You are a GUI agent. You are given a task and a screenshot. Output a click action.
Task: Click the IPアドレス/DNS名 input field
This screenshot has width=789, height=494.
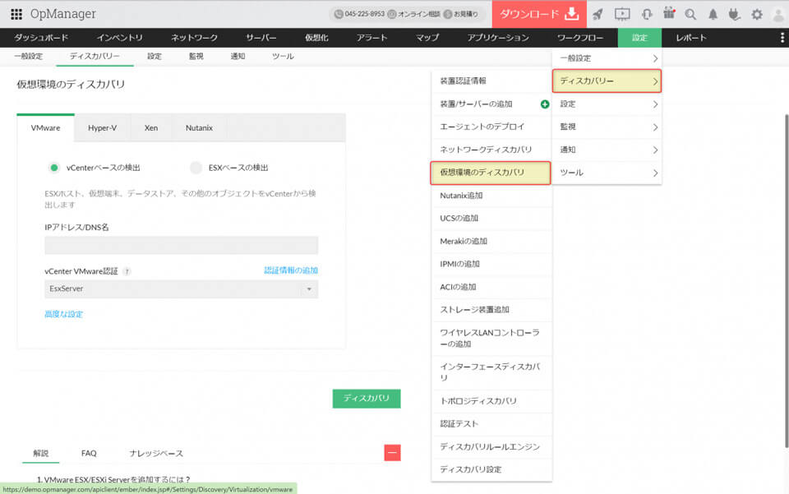click(181, 245)
